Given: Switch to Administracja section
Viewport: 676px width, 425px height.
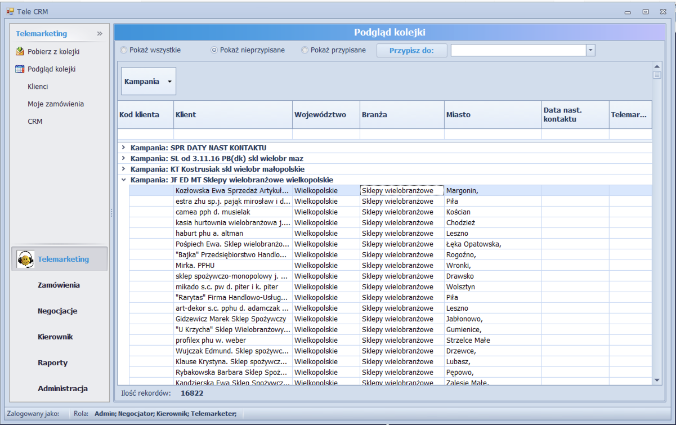Looking at the screenshot, I should tap(62, 389).
